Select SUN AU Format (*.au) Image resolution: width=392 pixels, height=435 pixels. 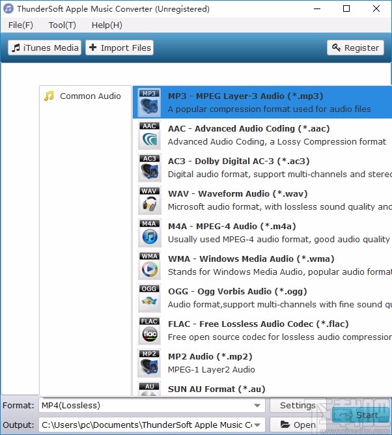tap(262, 388)
